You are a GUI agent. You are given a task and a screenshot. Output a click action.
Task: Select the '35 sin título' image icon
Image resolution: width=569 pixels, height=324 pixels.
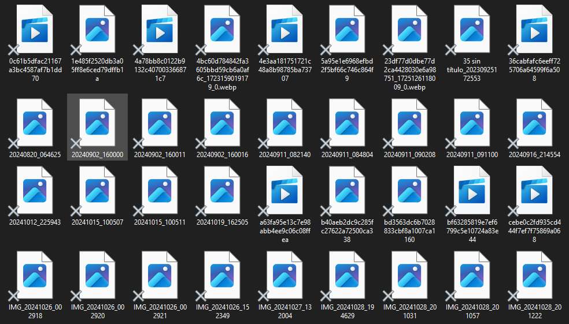(472, 29)
